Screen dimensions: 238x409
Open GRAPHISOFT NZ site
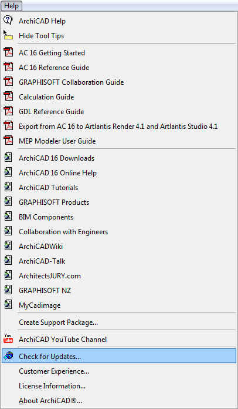coord(119,291)
